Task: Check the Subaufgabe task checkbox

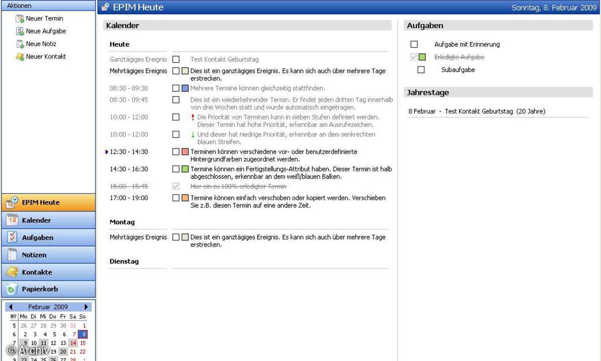Action: click(x=421, y=70)
